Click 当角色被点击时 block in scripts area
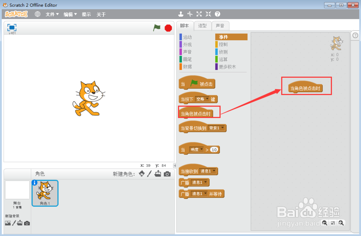 (305, 87)
